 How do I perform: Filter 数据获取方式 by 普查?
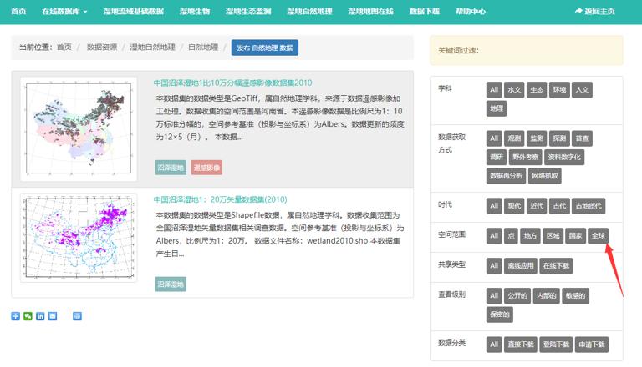tap(582, 138)
